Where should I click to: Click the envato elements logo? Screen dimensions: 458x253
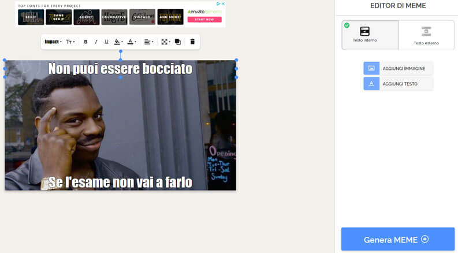204,12
